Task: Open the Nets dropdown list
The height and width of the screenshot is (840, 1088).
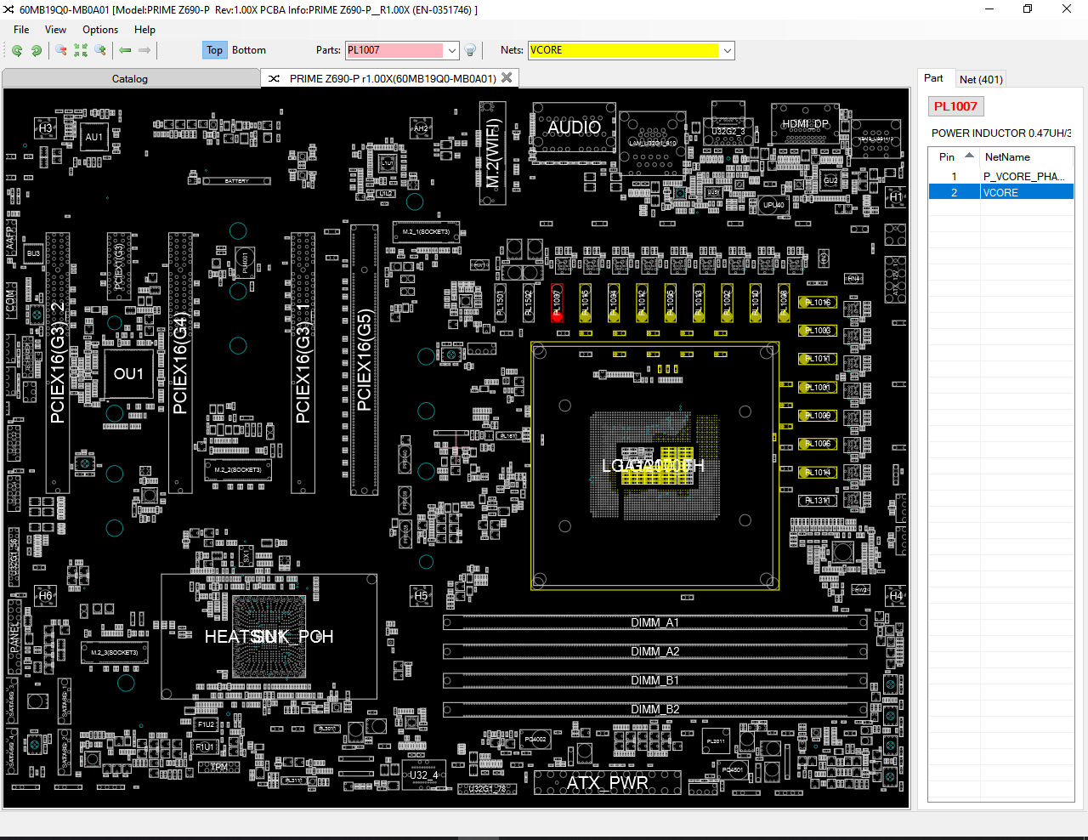Action: (727, 50)
